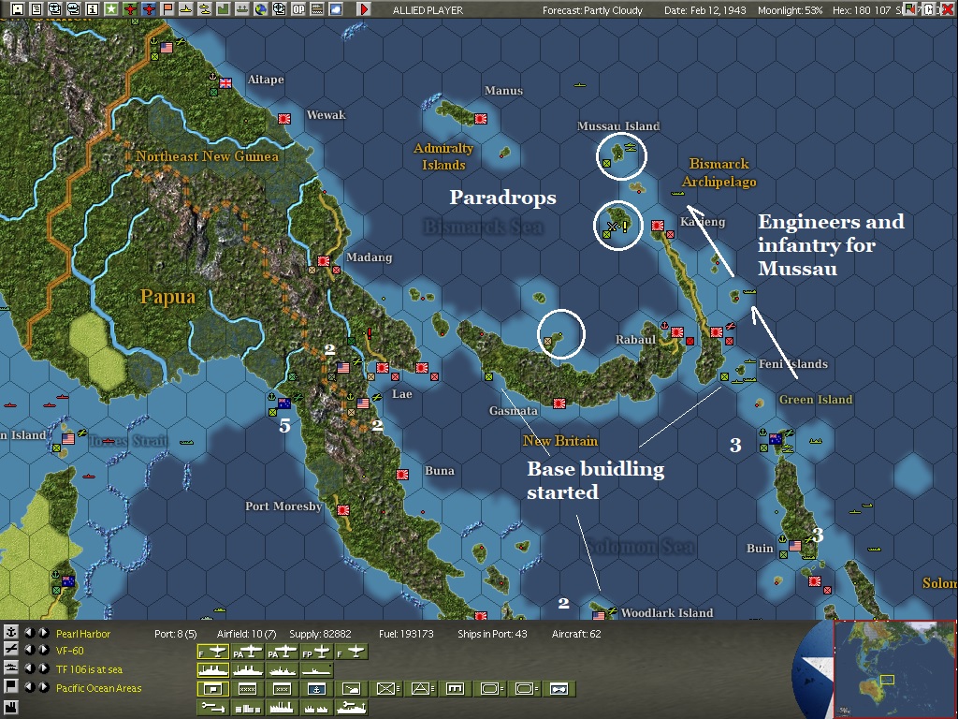The width and height of the screenshot is (958, 719).
Task: Select the highlighted headquarters flag unit button
Action: [213, 689]
